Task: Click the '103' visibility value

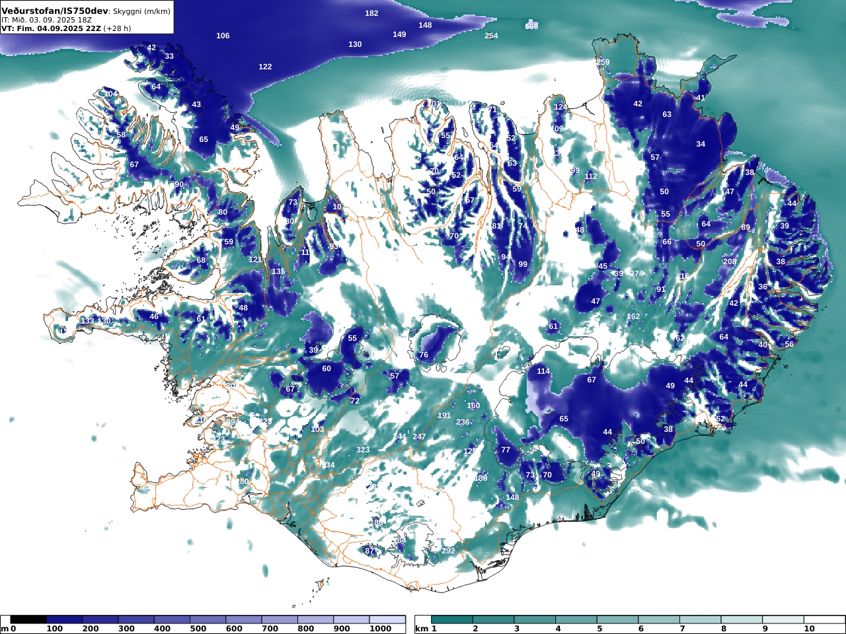Action: click(317, 429)
